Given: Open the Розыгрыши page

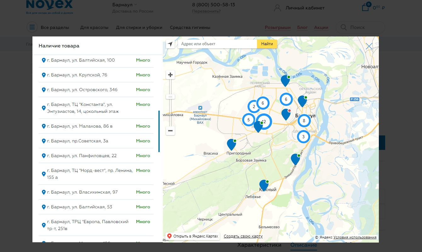Looking at the screenshot, I should coord(278,27).
